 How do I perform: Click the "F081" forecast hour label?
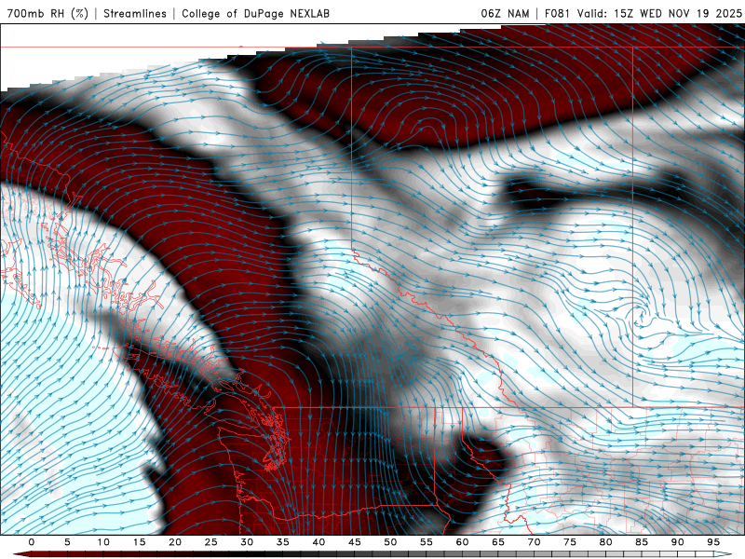pyautogui.click(x=558, y=13)
